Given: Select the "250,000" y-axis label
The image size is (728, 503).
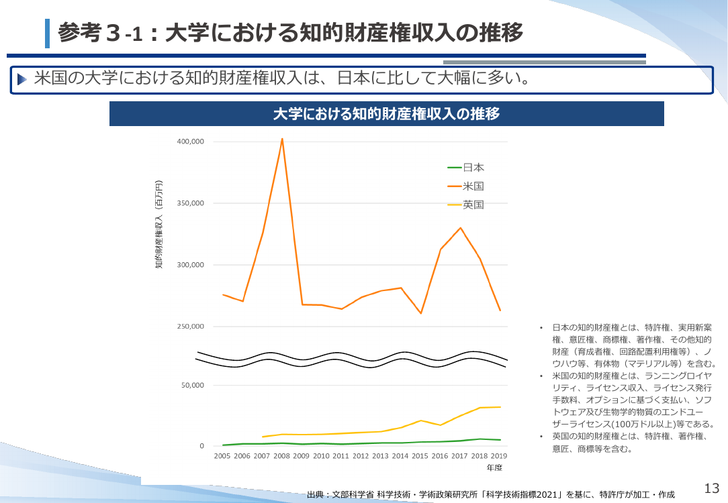Looking at the screenshot, I should [x=190, y=327].
